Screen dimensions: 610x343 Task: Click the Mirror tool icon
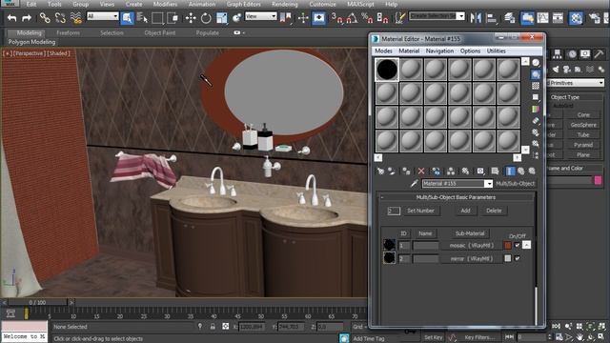point(476,18)
